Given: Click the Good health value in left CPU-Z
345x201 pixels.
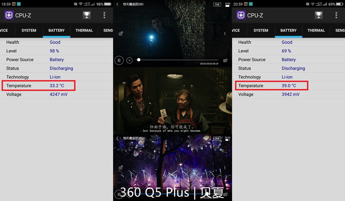Looking at the screenshot, I should [55, 42].
